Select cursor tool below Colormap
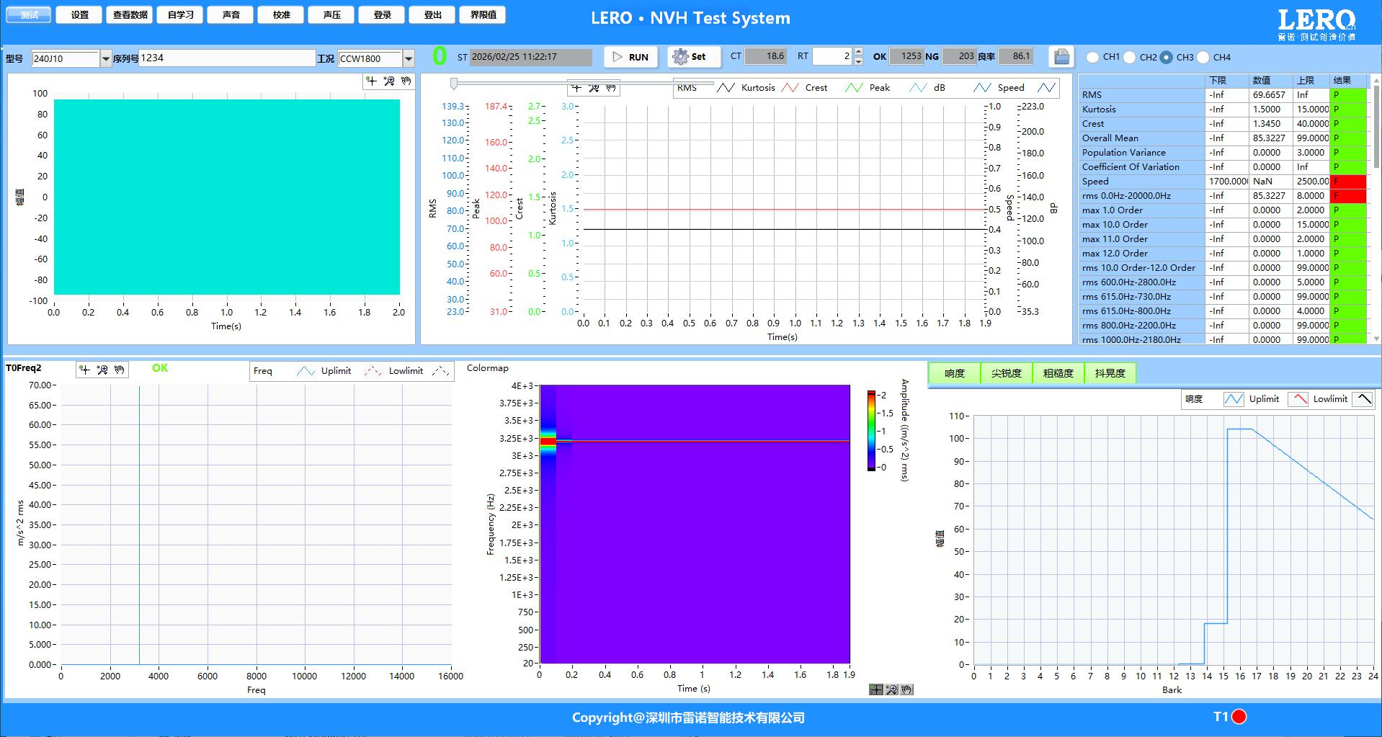The height and width of the screenshot is (737, 1382). click(x=876, y=689)
